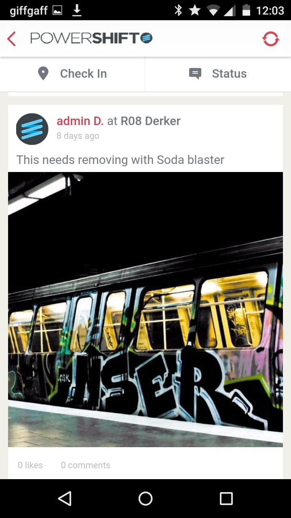Tap Android back navigation button
Viewport: 291px width, 518px height.
click(65, 499)
